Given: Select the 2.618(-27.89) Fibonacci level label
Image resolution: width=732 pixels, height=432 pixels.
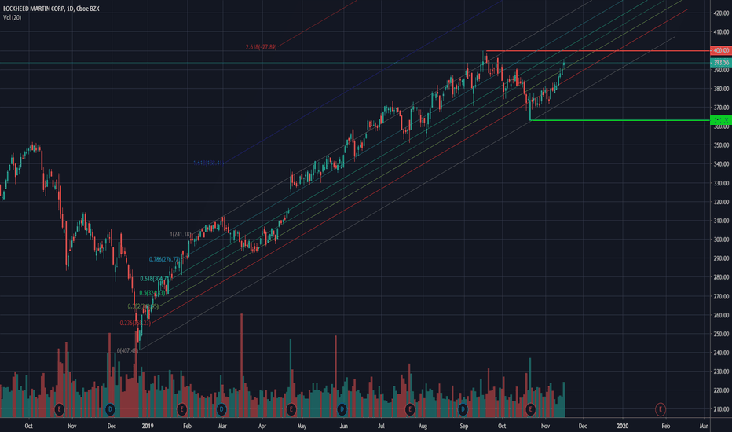Looking at the screenshot, I should 261,47.
